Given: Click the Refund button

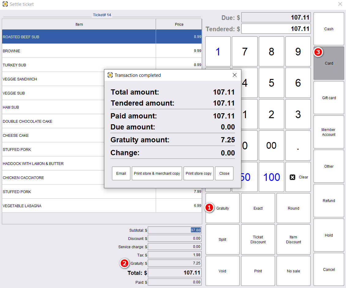Looking at the screenshot, I should point(329,200).
